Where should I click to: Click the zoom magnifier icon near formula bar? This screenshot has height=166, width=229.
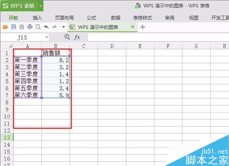[x=67, y=37]
